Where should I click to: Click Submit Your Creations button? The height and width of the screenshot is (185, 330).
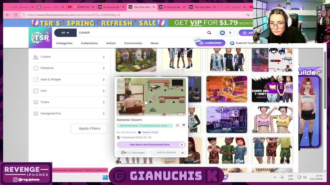click(x=250, y=43)
